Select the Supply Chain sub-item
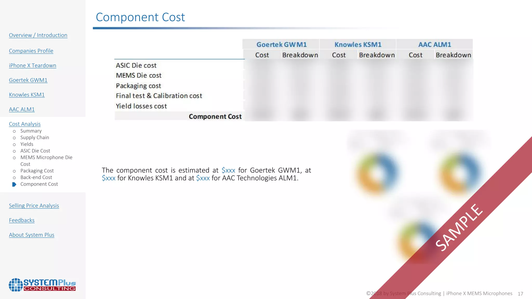 [x=35, y=138]
